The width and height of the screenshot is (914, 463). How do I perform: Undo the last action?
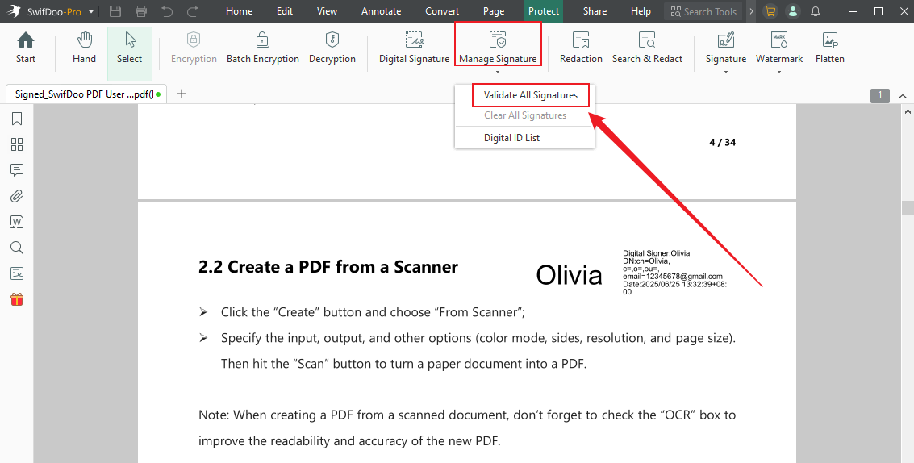coord(167,11)
